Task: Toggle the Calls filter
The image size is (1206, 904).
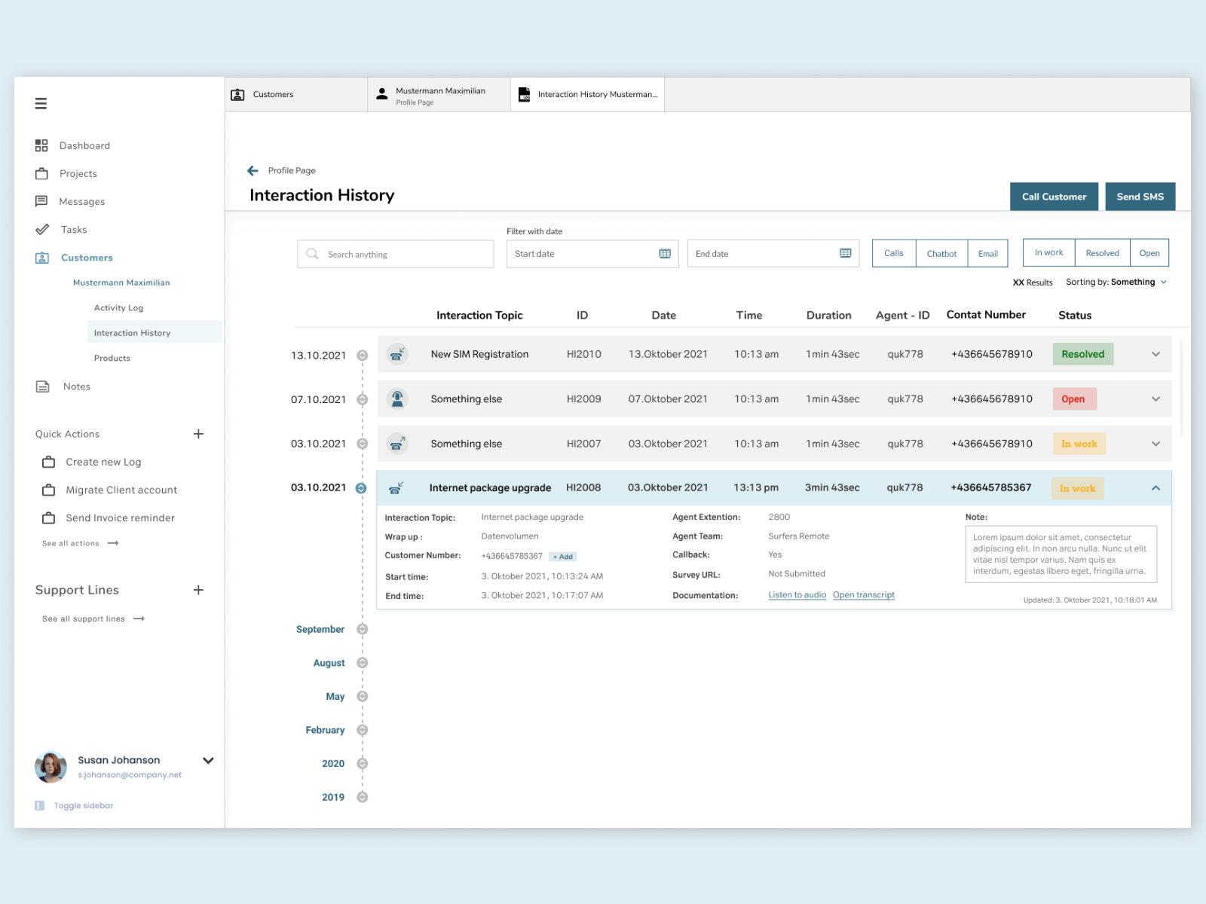Action: click(893, 253)
